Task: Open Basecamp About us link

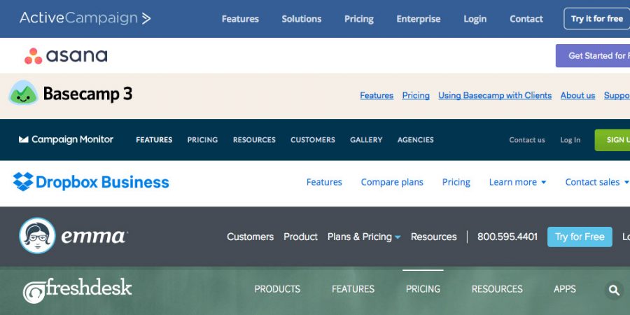Action: point(577,96)
